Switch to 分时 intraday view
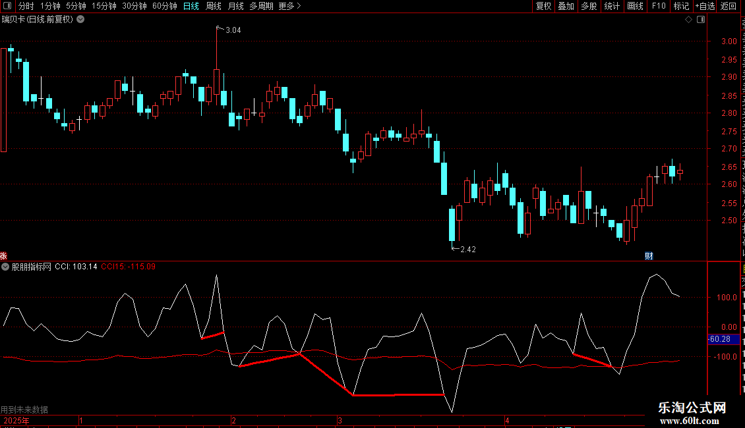Image resolution: width=745 pixels, height=428 pixels. tap(26, 6)
